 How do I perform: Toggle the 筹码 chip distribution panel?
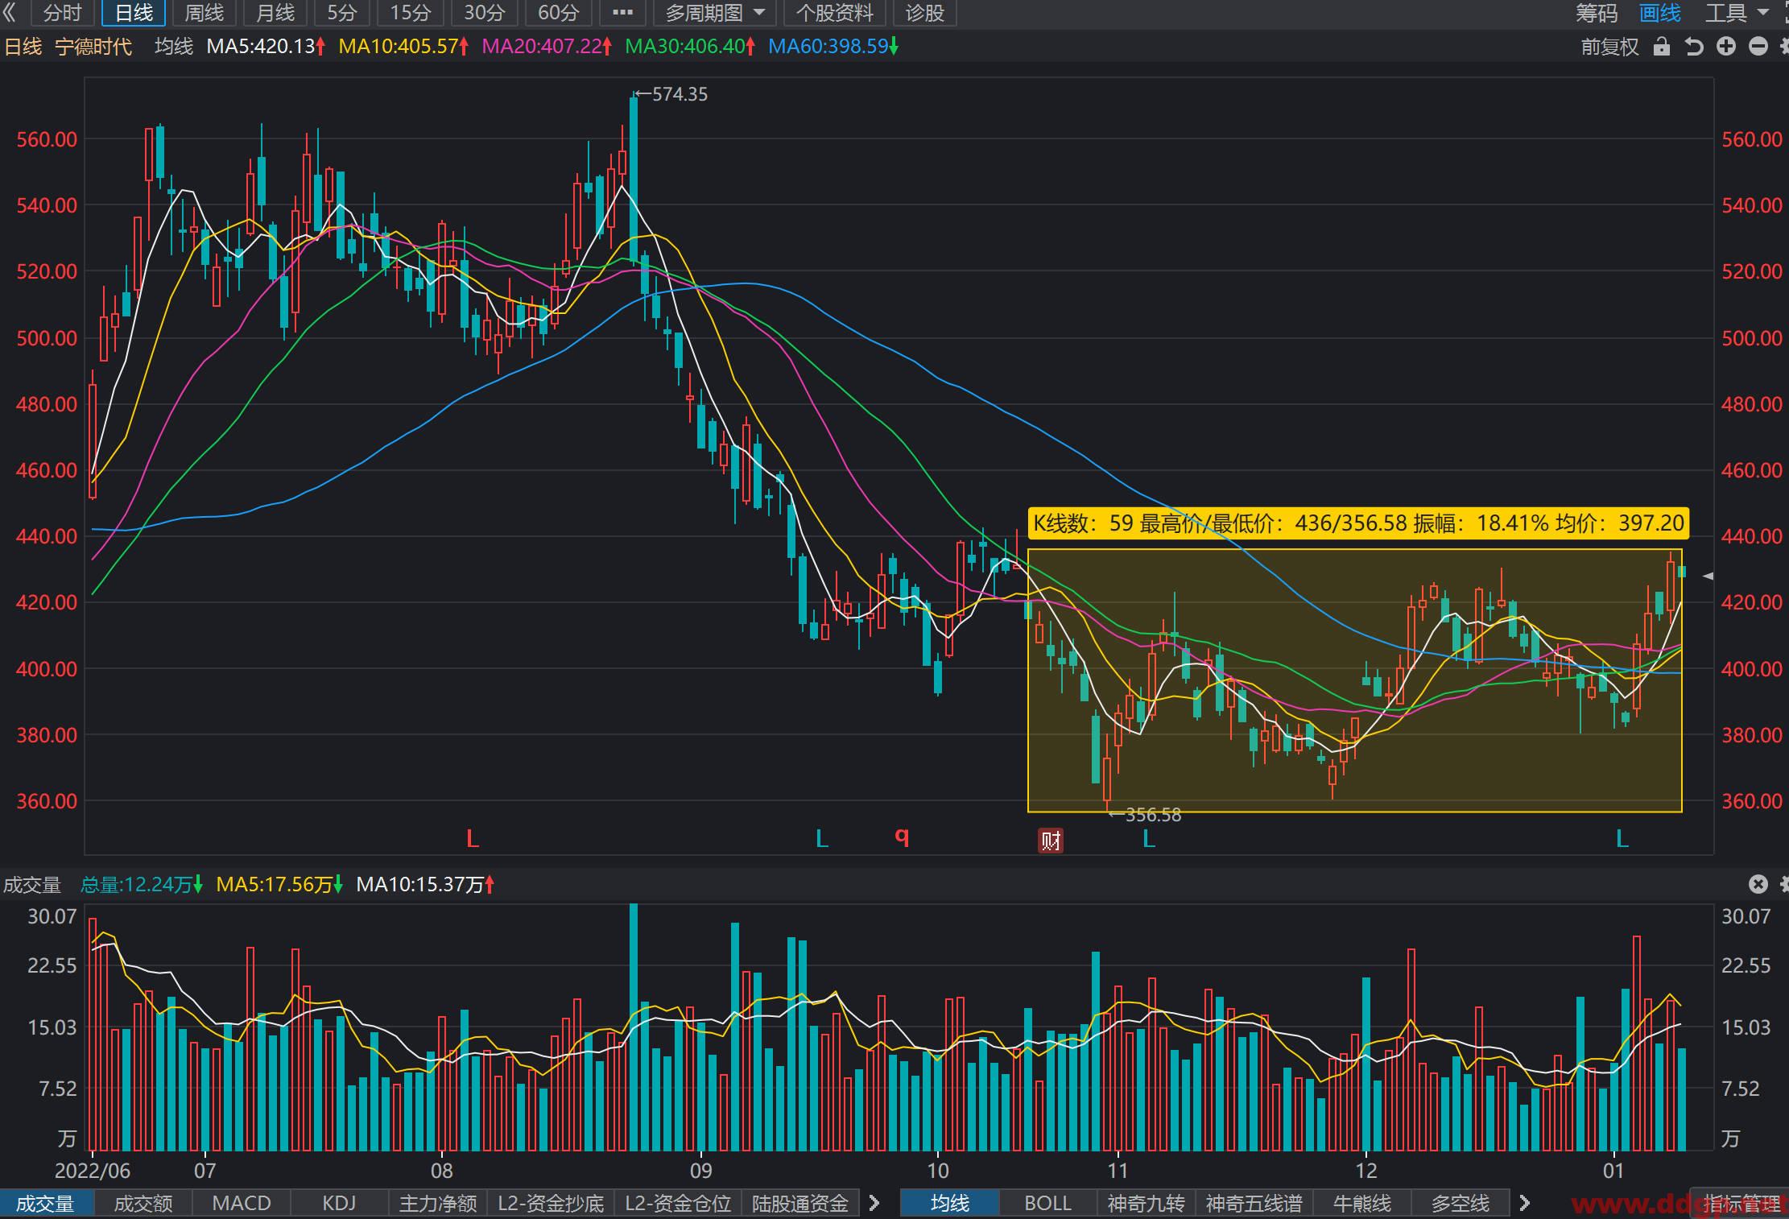click(x=1597, y=13)
